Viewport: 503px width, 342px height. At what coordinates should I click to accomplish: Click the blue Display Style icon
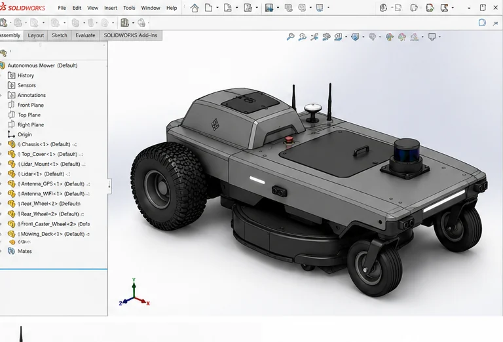pos(355,37)
